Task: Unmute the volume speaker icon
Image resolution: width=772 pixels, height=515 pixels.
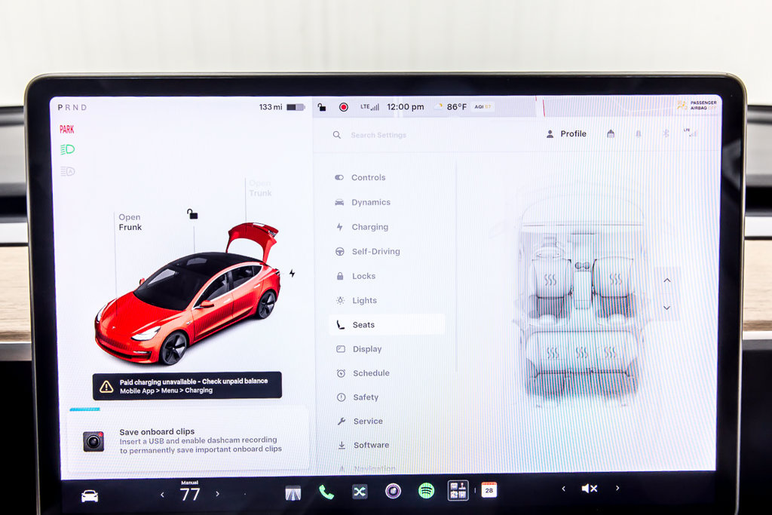Action: pyautogui.click(x=590, y=489)
